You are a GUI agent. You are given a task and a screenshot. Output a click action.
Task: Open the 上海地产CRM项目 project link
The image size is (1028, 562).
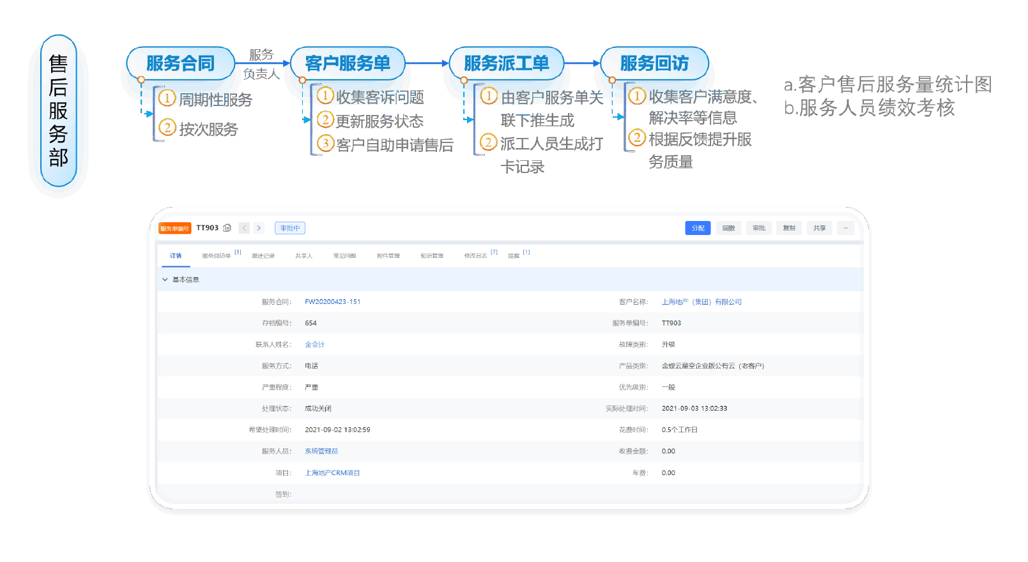click(332, 473)
